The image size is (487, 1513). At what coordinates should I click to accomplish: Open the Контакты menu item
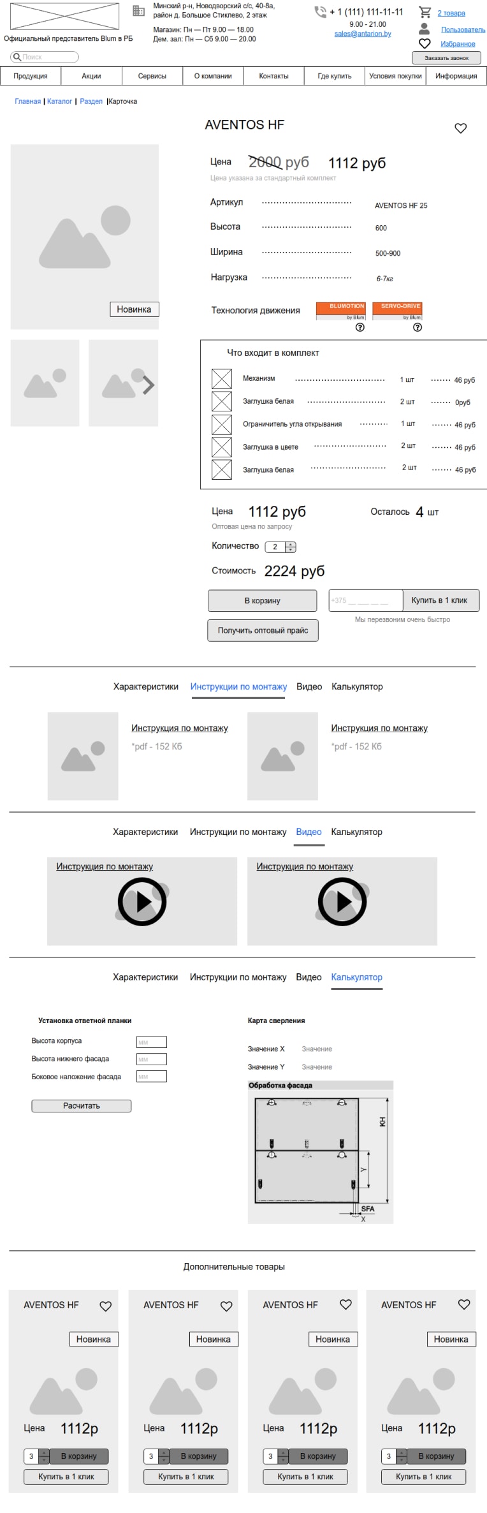coord(274,76)
